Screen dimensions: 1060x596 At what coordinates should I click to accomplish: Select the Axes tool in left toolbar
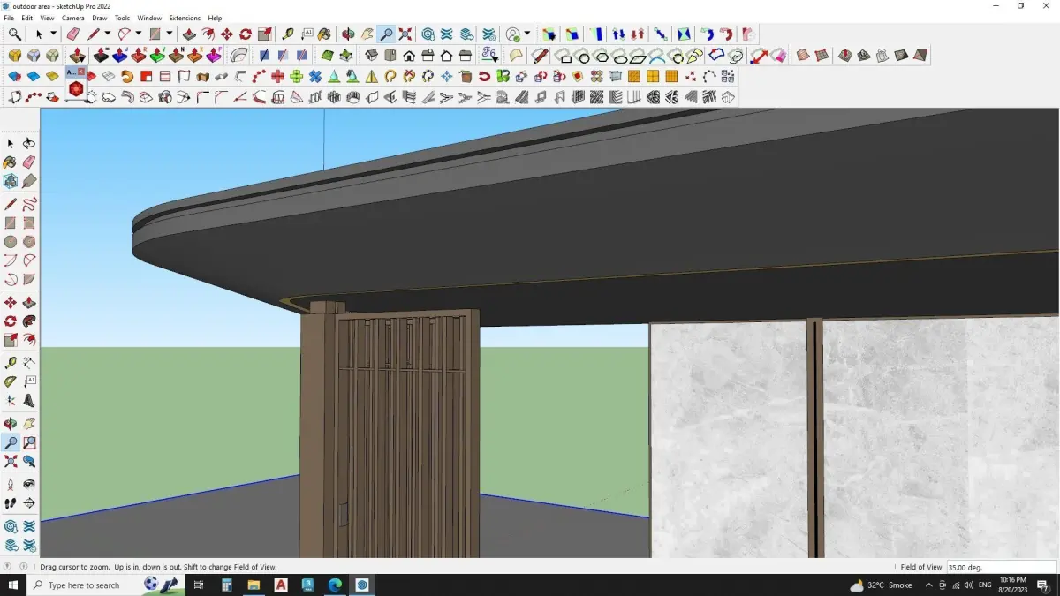click(x=11, y=400)
